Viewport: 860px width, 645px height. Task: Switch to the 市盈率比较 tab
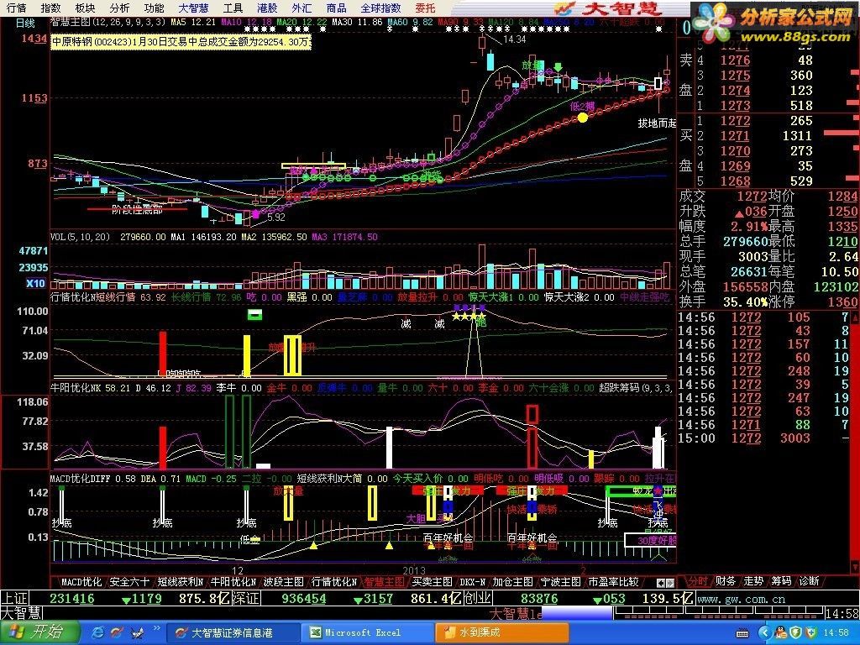[x=614, y=582]
